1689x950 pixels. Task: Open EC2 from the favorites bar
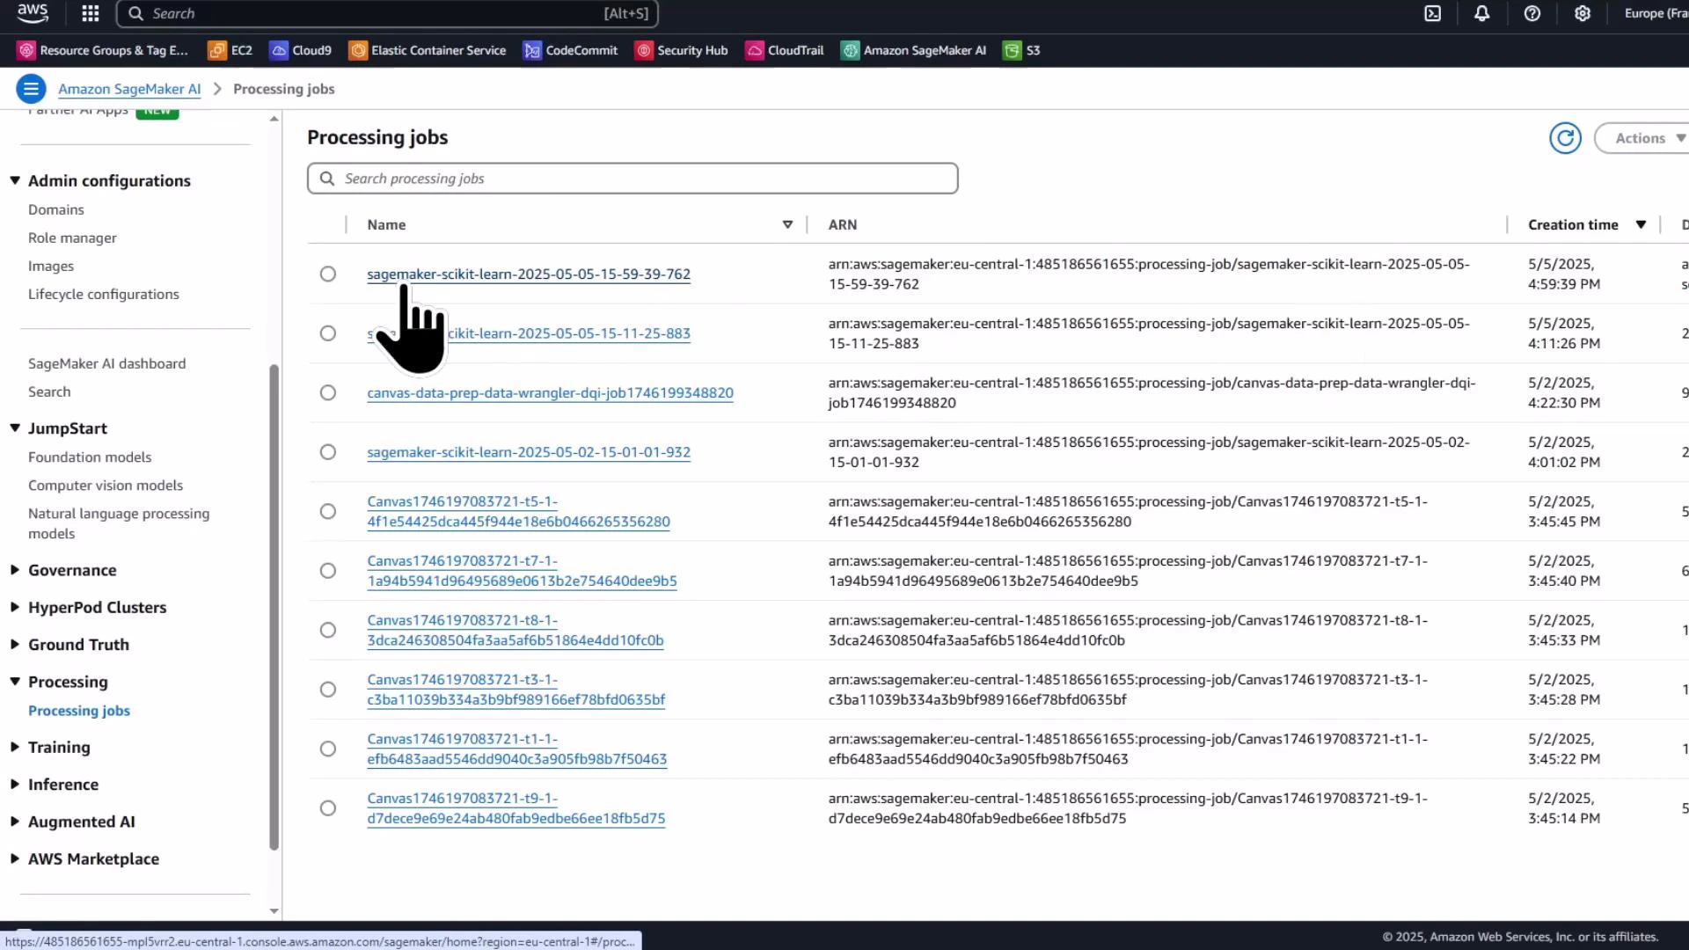229,50
